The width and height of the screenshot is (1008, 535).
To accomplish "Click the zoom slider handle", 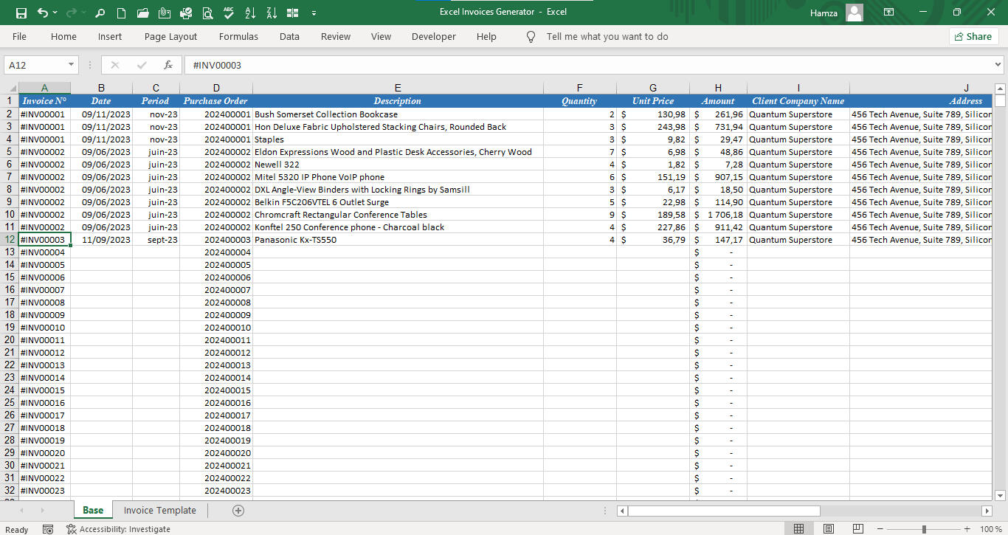I will pos(924,528).
